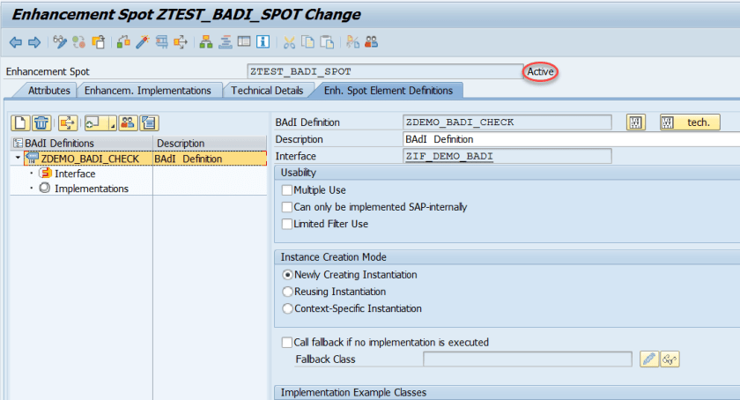Select the Implementations node in tree

(91, 189)
